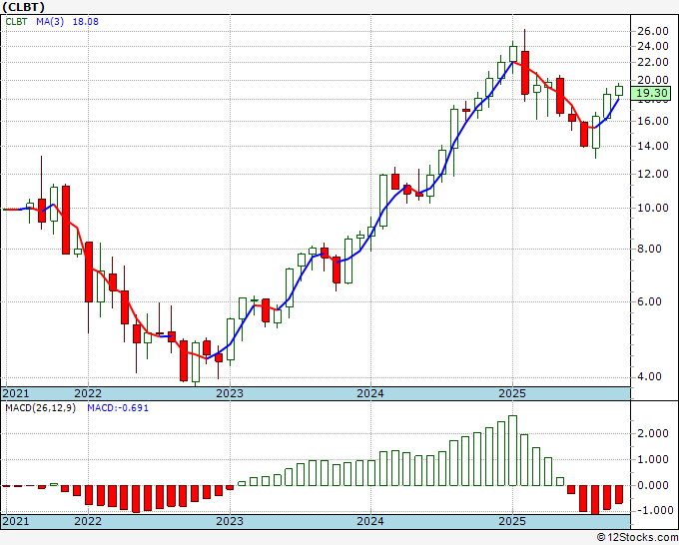Click the 2024 label on price timeline

pos(370,393)
